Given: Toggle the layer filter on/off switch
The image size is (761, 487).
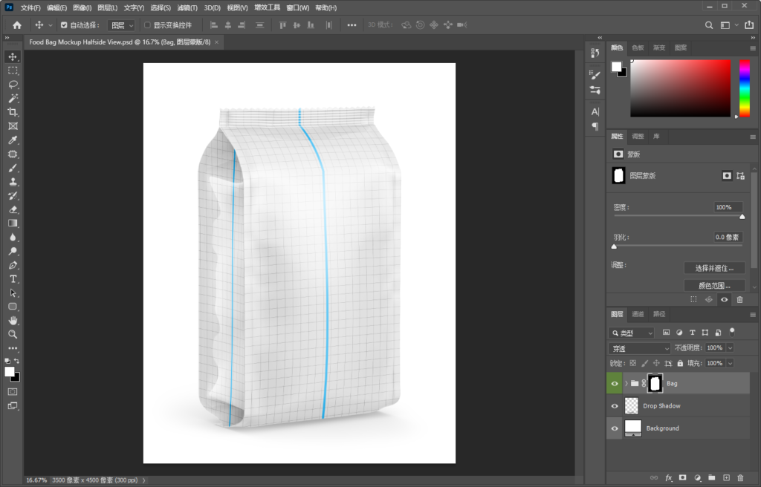Looking at the screenshot, I should pos(732,332).
